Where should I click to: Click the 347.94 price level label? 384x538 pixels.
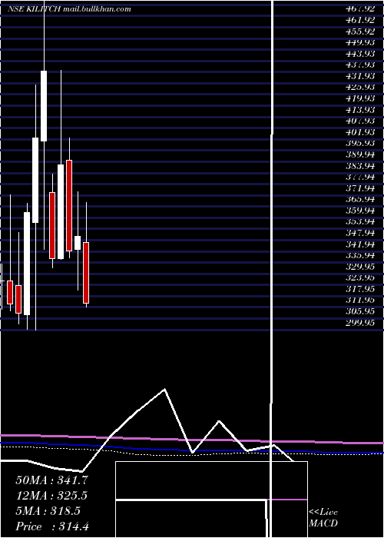[359, 233]
